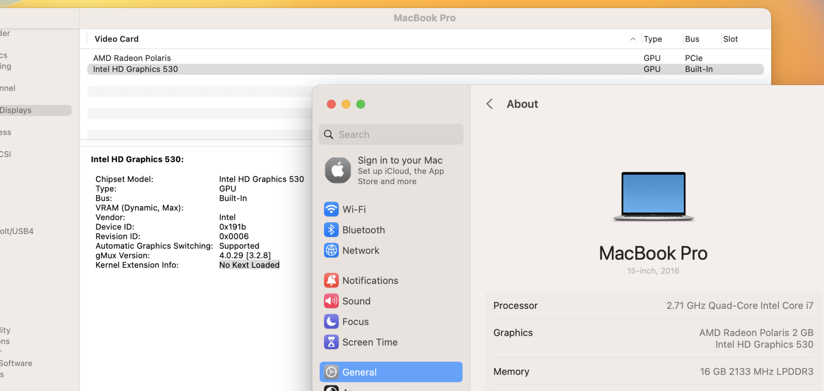Sort by the Slot column header

point(730,39)
